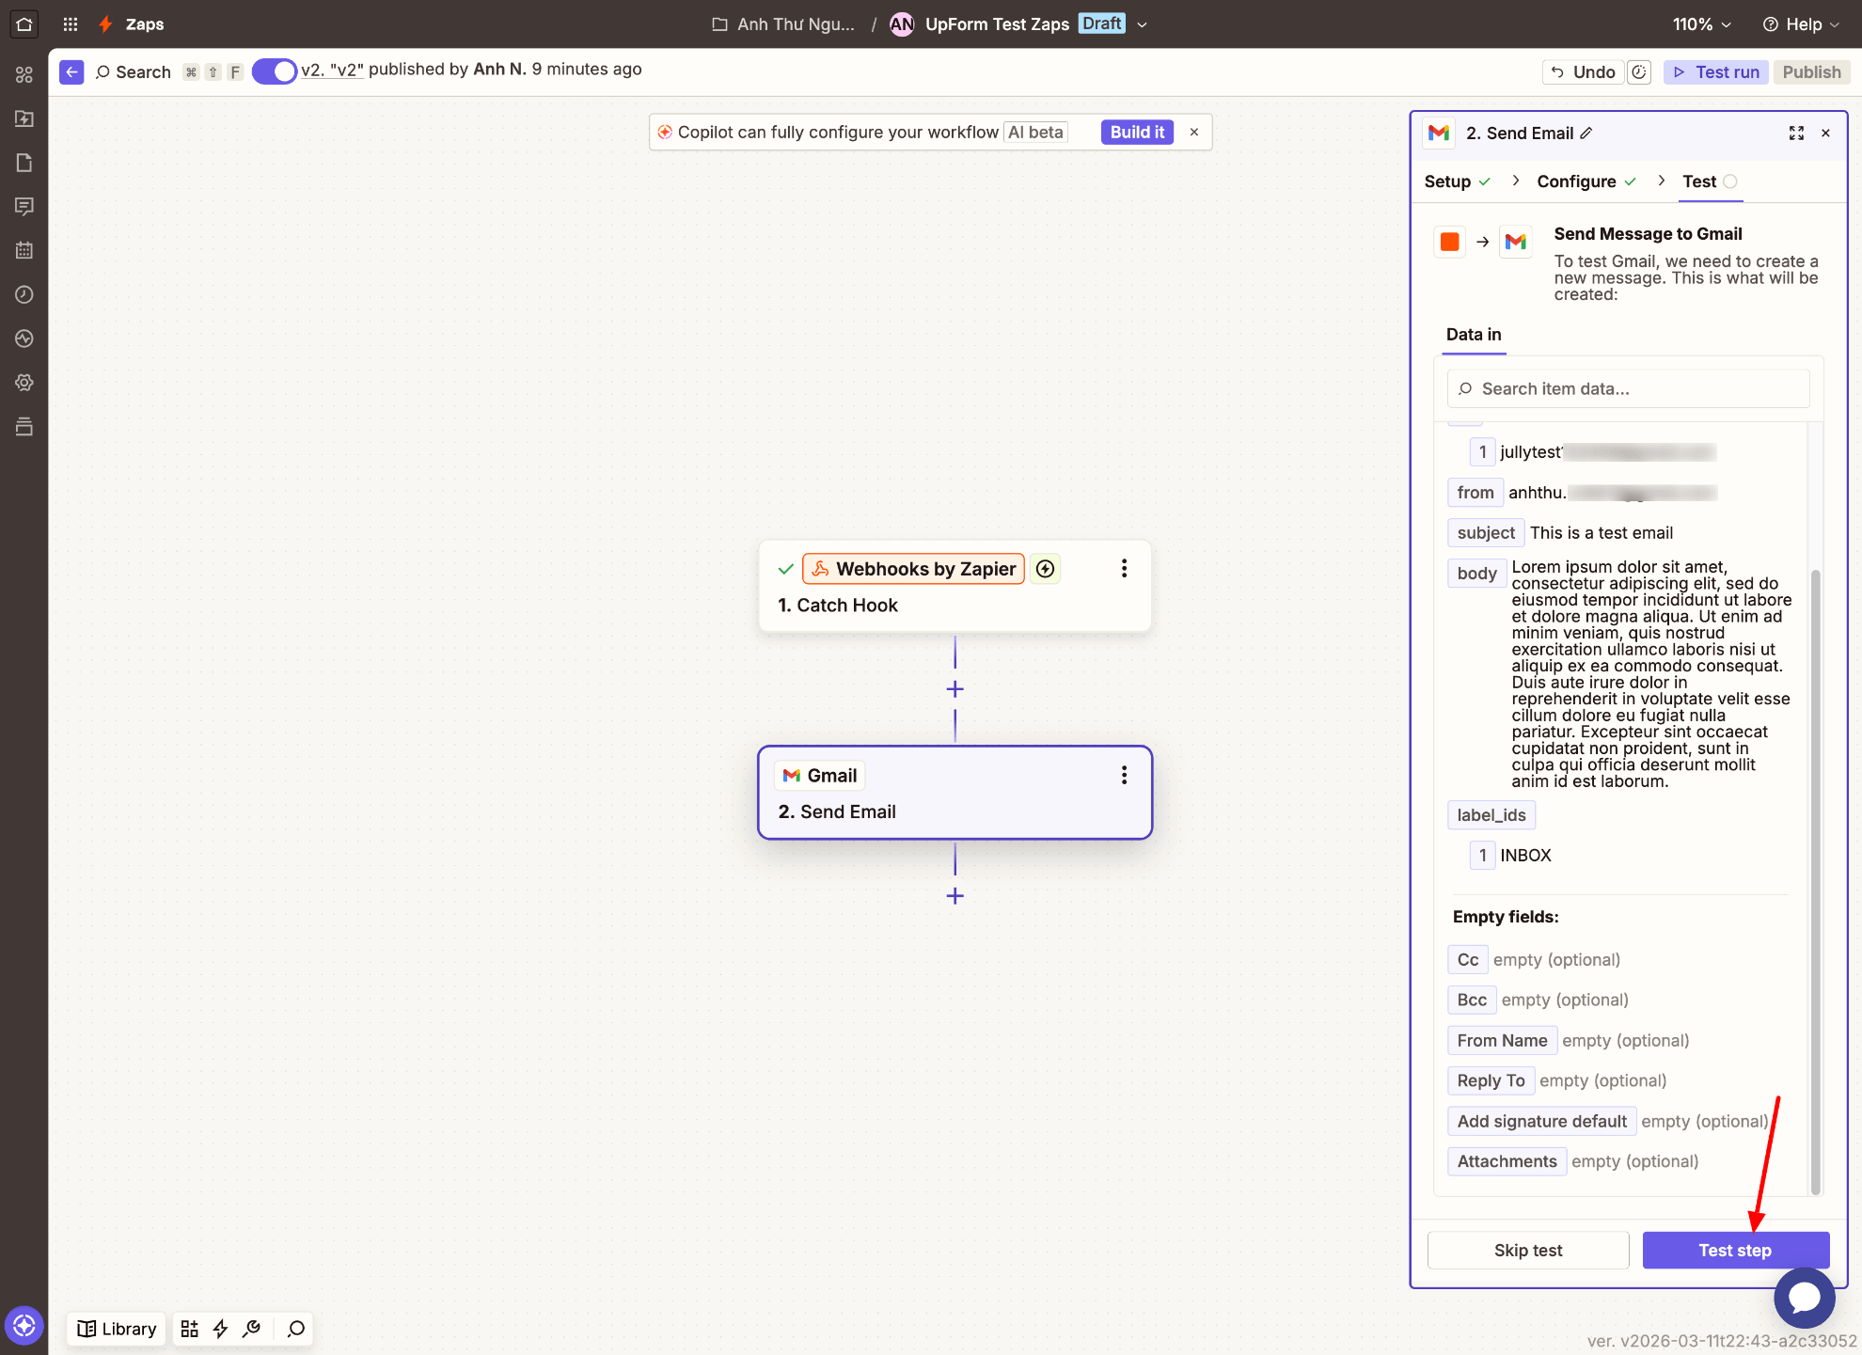
Task: Click the body field label
Action: 1476,574
